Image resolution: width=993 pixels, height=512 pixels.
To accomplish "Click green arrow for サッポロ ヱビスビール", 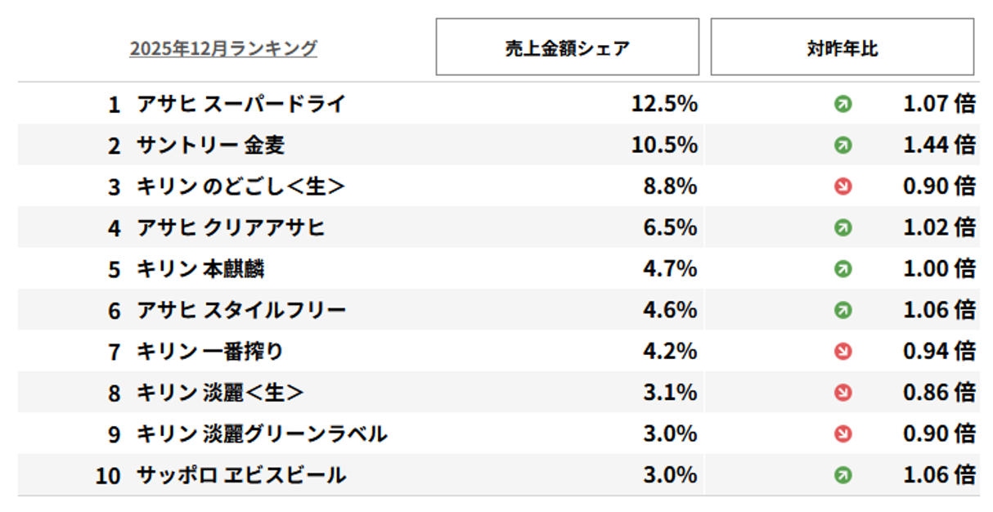I will tap(842, 474).
